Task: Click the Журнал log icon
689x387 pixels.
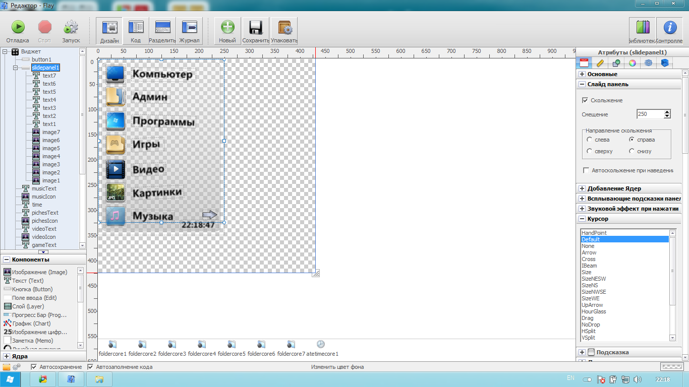Action: point(189,28)
